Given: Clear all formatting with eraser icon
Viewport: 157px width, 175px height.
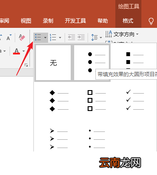Looking at the screenshot, I should pyautogui.click(x=22, y=37).
